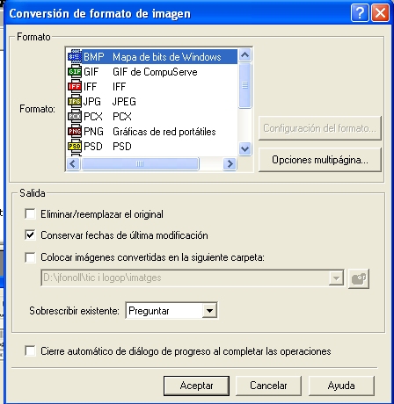Select the PCX format icon
The height and width of the screenshot is (404, 394).
[x=75, y=116]
